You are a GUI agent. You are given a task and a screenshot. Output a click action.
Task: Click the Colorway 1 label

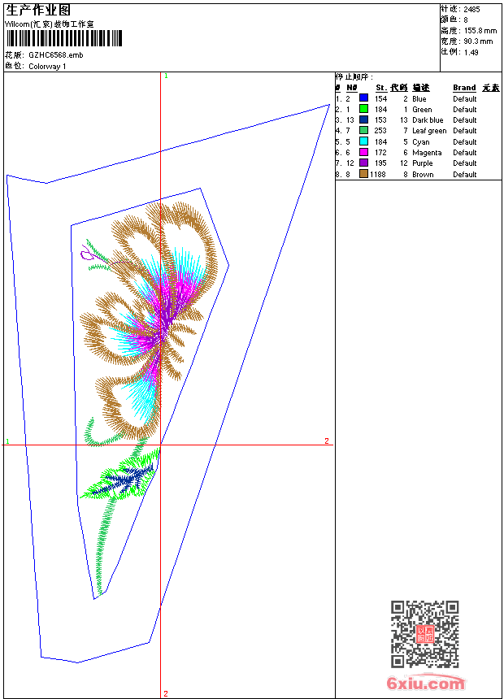click(x=47, y=66)
